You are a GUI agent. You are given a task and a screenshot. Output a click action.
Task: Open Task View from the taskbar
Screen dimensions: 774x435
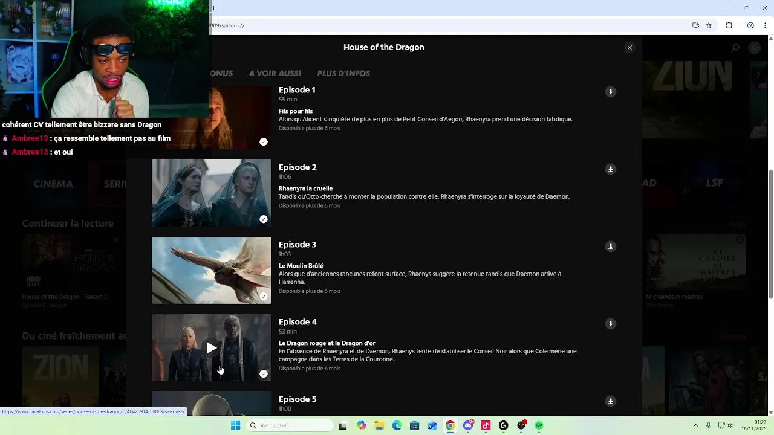(x=343, y=425)
